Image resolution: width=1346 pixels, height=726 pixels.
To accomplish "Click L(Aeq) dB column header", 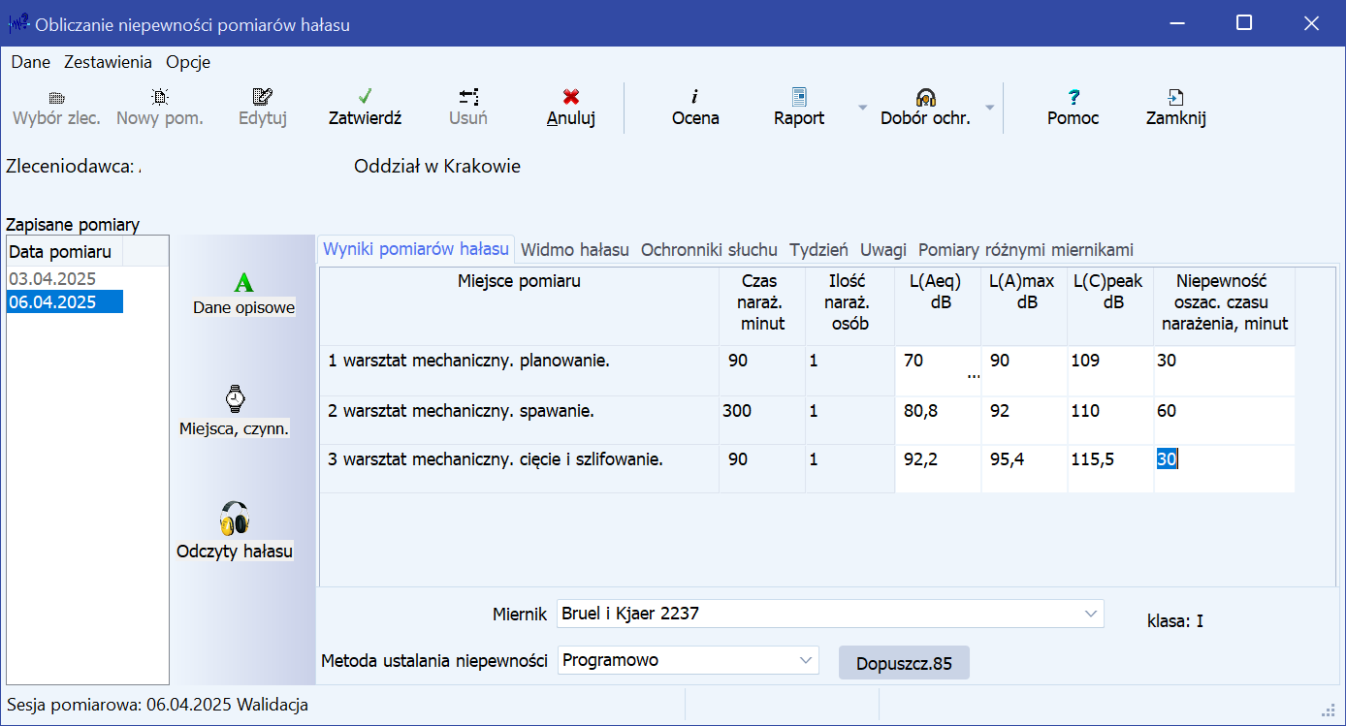I will pyautogui.click(x=938, y=306).
